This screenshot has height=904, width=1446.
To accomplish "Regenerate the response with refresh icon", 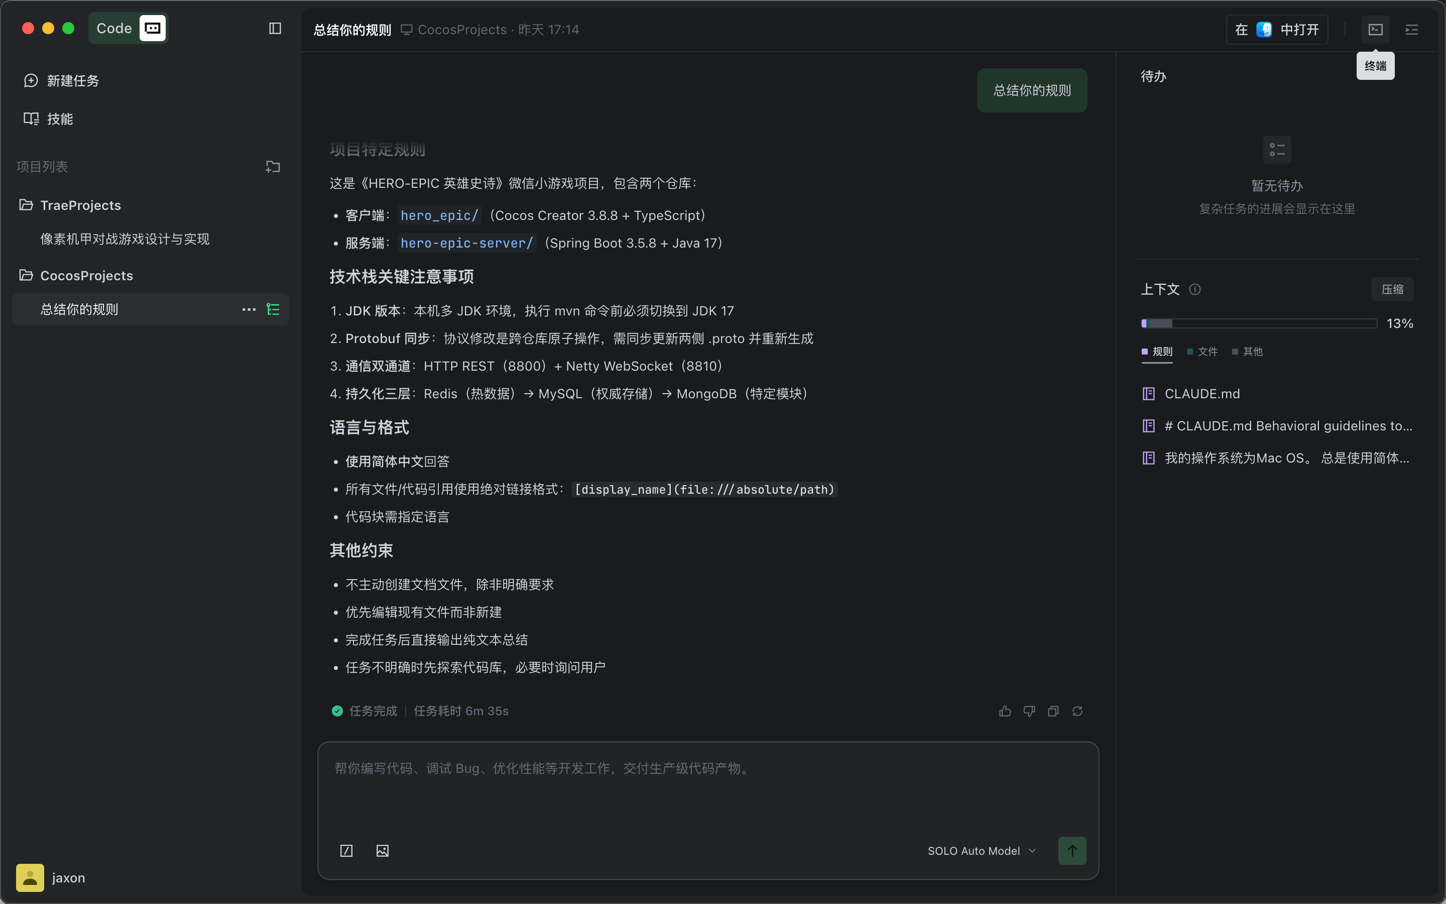I will coord(1077,711).
